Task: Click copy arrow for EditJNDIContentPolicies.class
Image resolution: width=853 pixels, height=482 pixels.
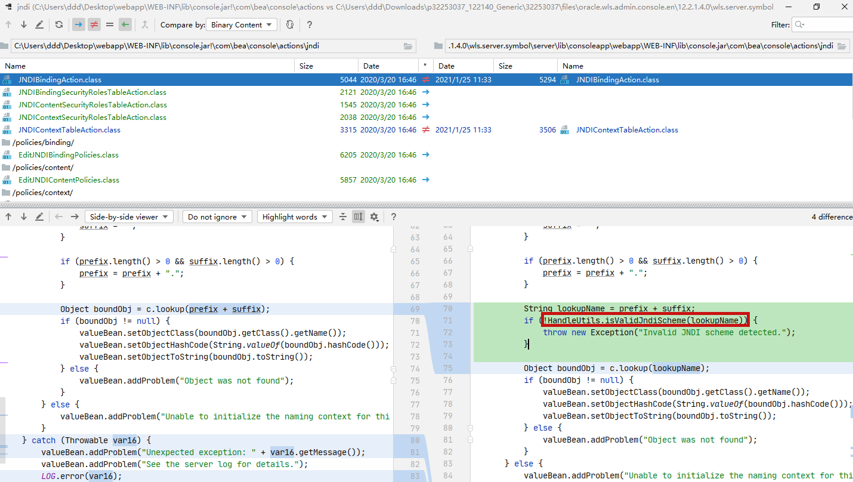Action: pos(426,180)
